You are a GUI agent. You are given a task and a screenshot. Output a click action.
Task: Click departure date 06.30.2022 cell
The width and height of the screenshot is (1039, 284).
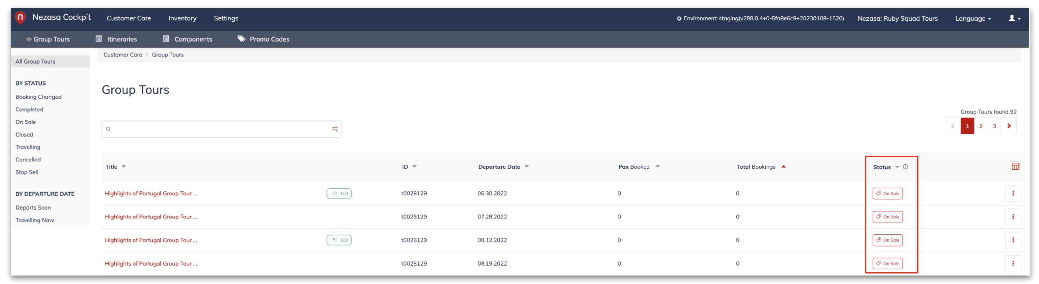click(492, 194)
